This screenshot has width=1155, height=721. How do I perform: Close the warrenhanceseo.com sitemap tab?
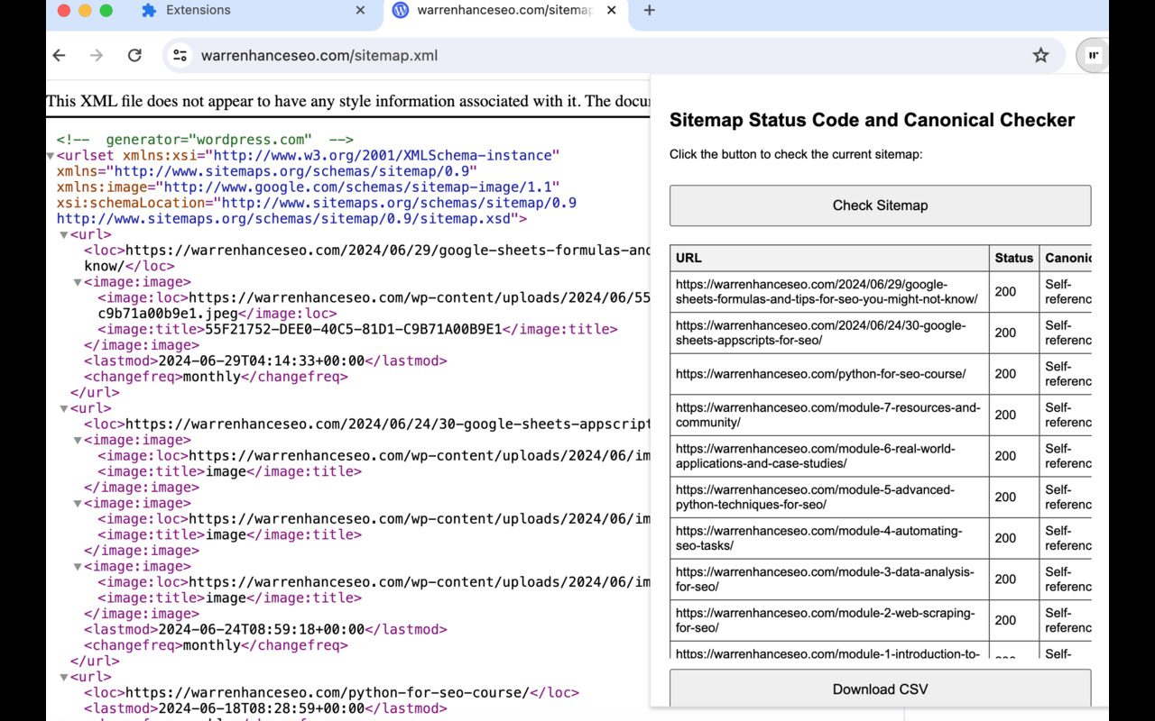click(611, 10)
